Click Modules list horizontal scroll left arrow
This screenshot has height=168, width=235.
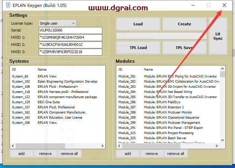point(119,146)
